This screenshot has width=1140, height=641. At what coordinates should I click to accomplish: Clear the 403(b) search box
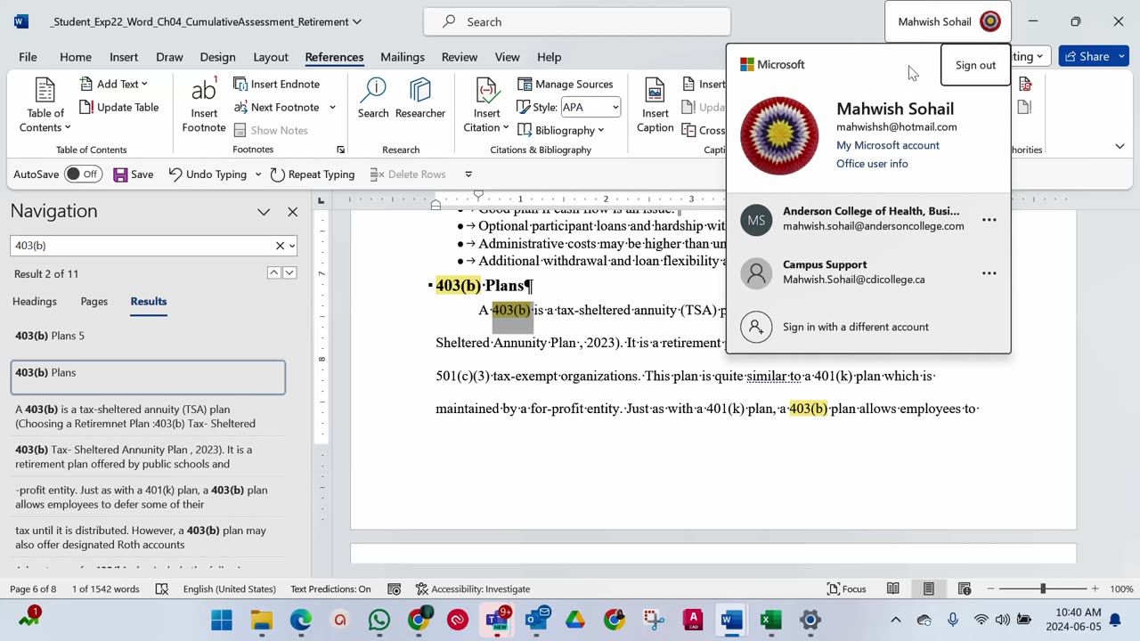(x=280, y=246)
